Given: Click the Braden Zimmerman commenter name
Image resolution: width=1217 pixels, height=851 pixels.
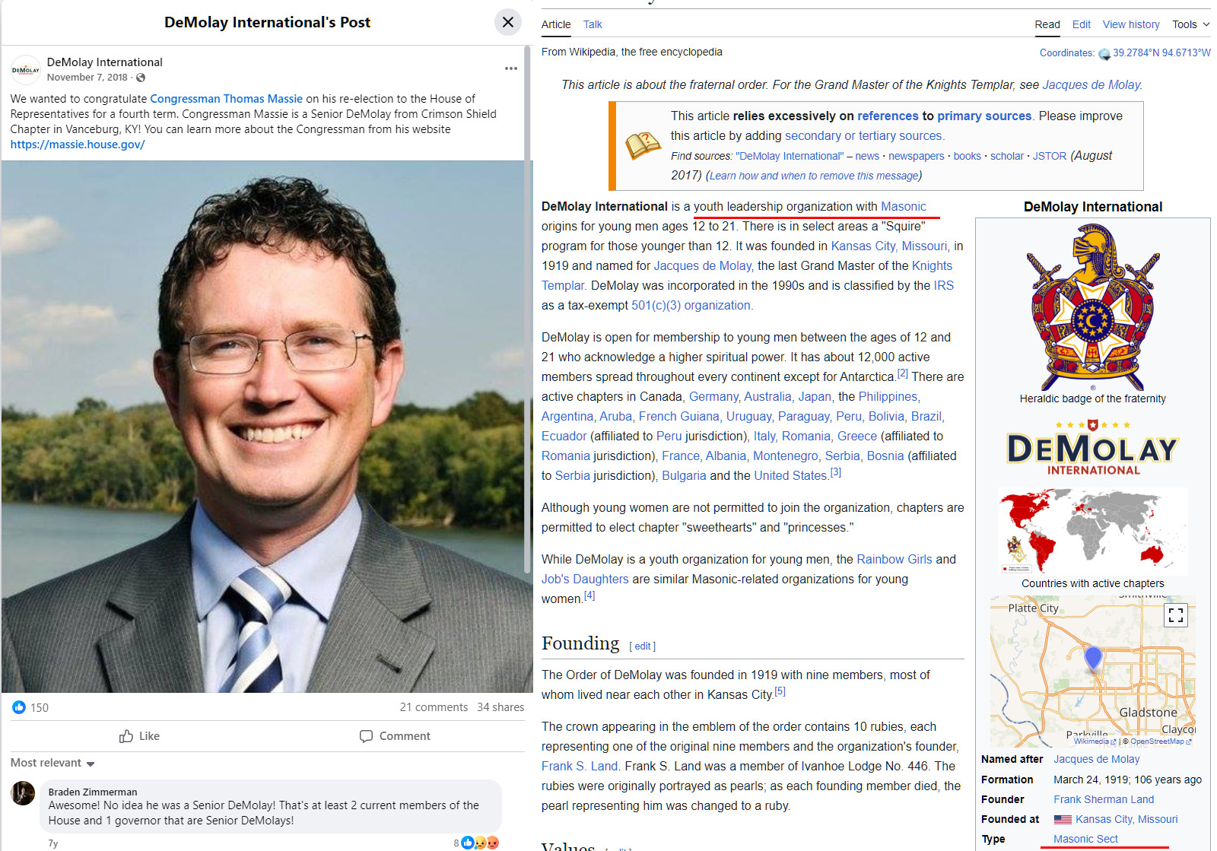Looking at the screenshot, I should pos(93,792).
